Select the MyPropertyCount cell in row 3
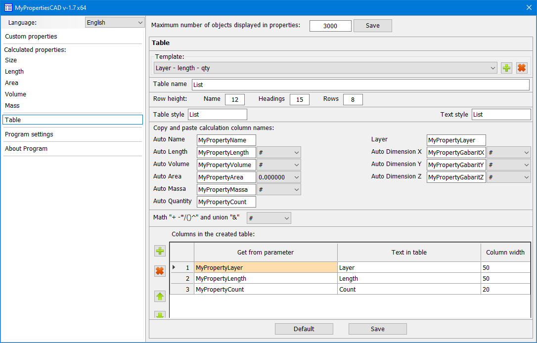Screen dimensions: 537x343 (x=266, y=290)
